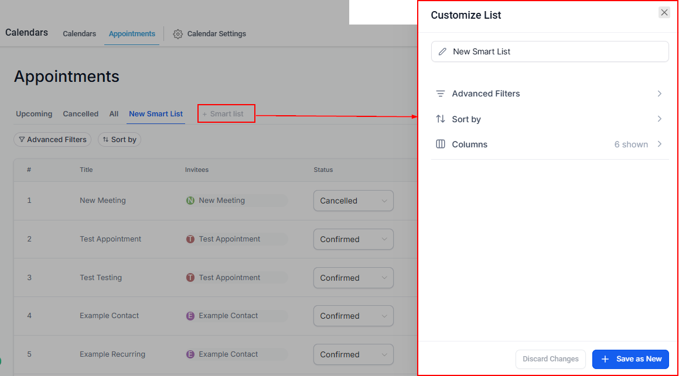Viewport: 679px width, 376px height.
Task: Open status dropdown for Test Testing row
Action: (x=353, y=278)
